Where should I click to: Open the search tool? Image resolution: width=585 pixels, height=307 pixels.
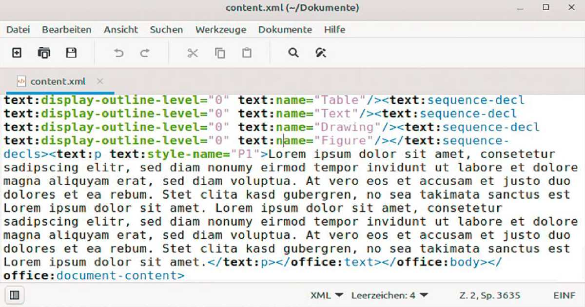coord(293,53)
